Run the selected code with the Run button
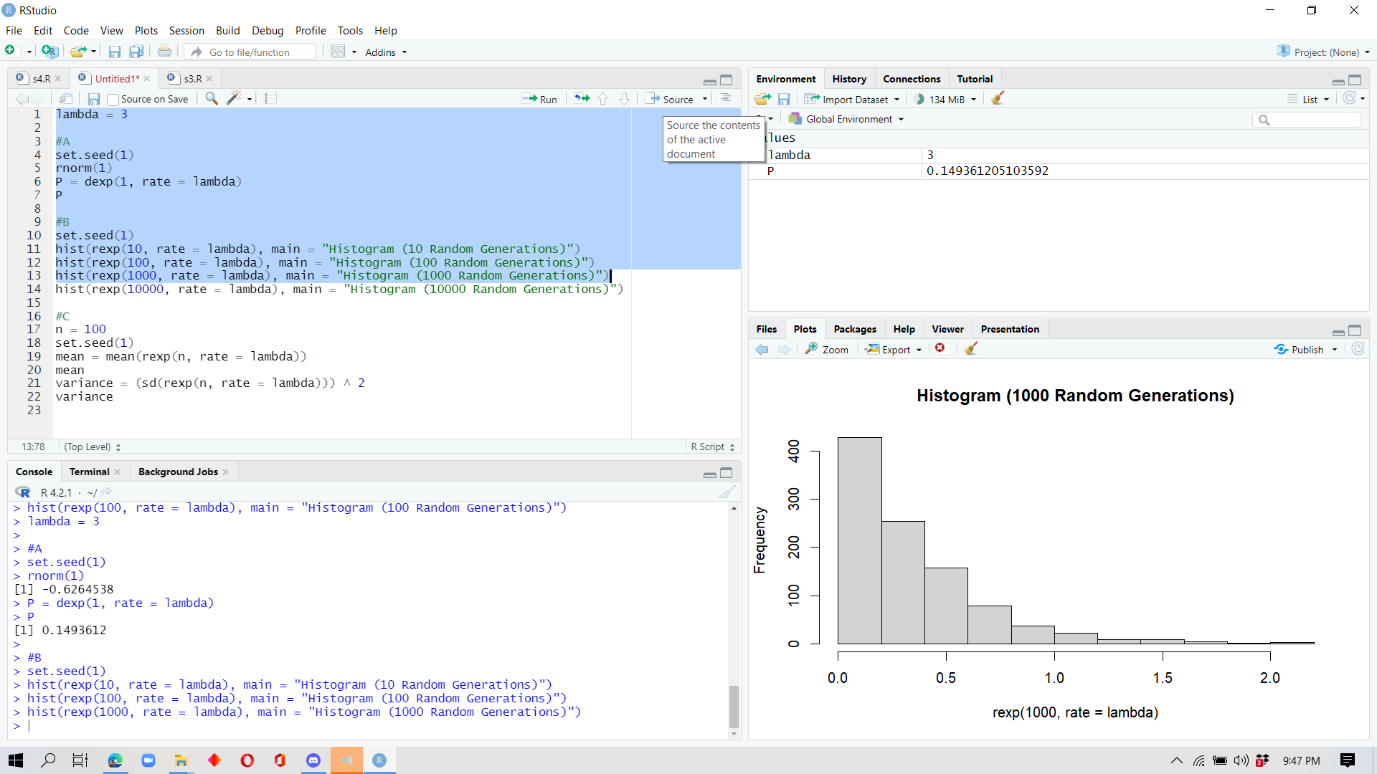 [540, 98]
